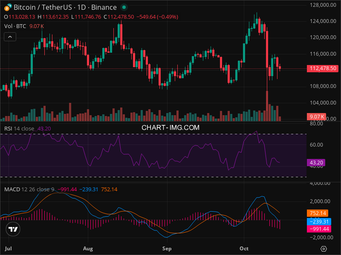Select the RSI 14 close legend
Screen dimensions: 341x255
tap(19, 128)
